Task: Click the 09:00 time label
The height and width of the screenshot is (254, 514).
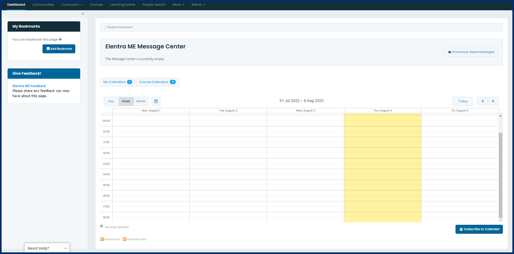Action: 106,121
